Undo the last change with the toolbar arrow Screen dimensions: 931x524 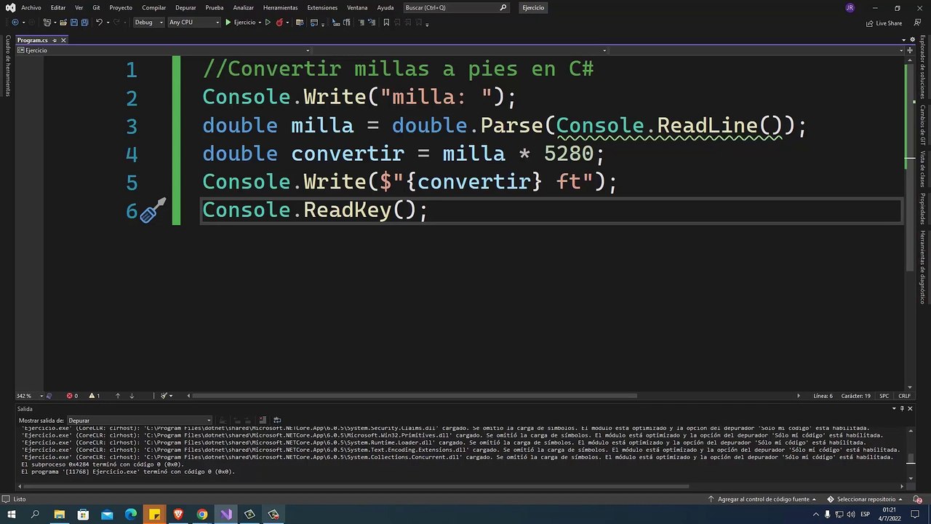(x=99, y=22)
